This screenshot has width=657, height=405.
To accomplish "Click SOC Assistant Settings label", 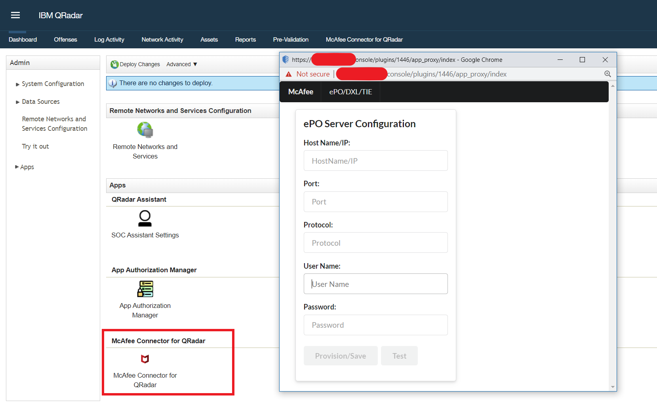I will click(x=145, y=235).
